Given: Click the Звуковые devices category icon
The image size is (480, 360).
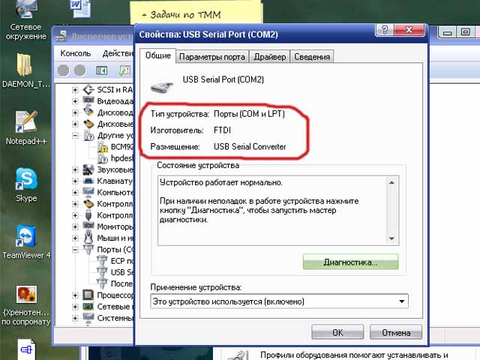Looking at the screenshot, I should click(x=88, y=169).
